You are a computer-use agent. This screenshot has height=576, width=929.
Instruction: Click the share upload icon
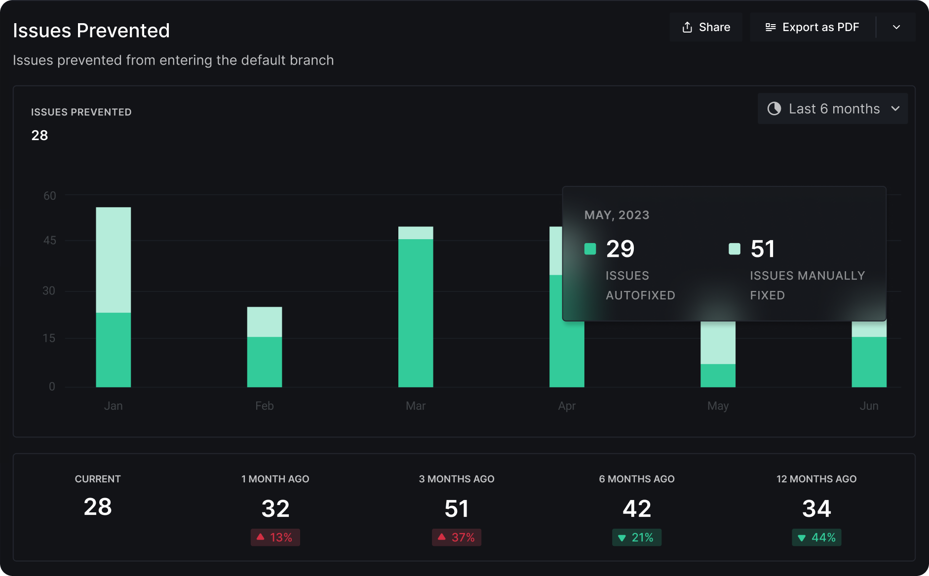tap(687, 27)
